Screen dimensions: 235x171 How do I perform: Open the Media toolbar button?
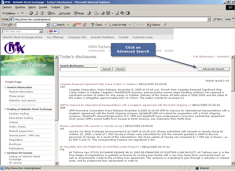pyautogui.click(x=79, y=13)
